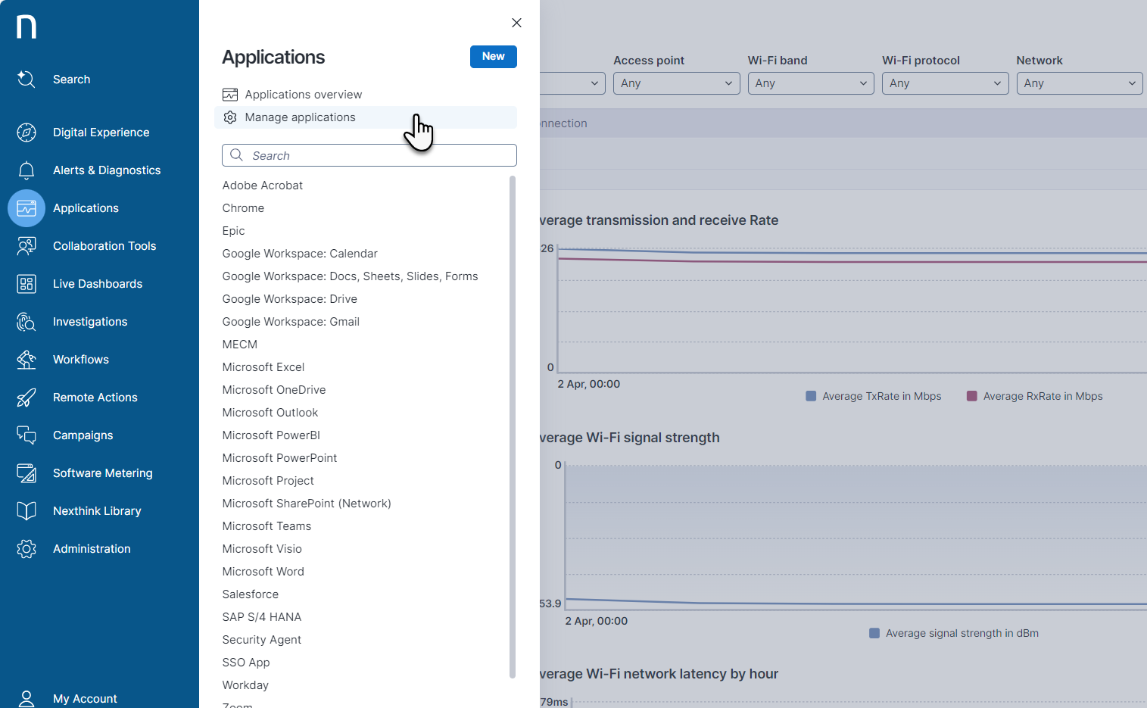Toggle the Average RxRate legend swatch

click(x=972, y=396)
